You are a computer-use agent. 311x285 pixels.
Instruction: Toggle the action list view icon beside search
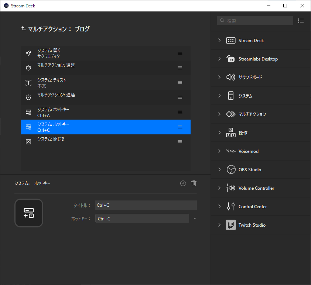(301, 21)
